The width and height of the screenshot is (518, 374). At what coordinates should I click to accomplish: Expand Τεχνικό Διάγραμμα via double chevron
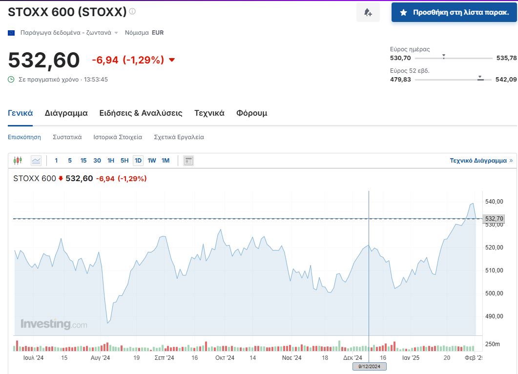tap(511, 160)
